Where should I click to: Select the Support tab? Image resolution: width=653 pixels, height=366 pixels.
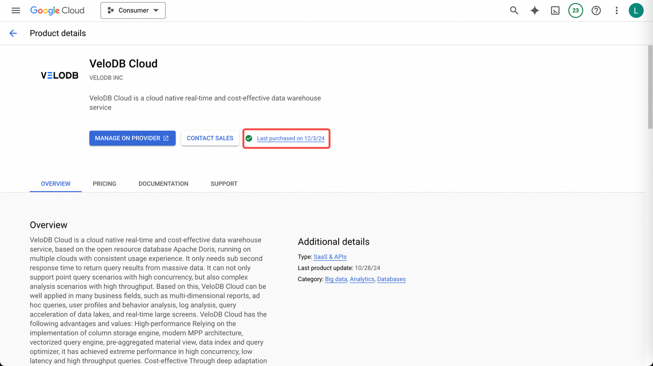click(x=224, y=184)
